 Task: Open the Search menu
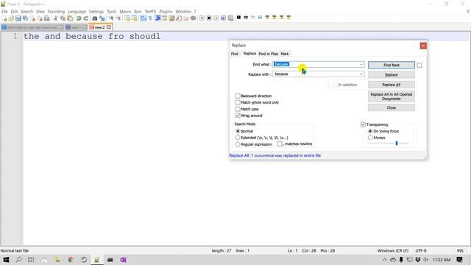(26, 12)
